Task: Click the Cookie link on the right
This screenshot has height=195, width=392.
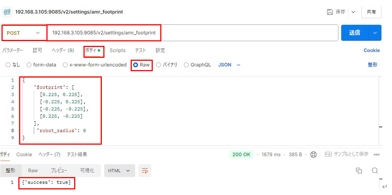Action: [x=371, y=50]
